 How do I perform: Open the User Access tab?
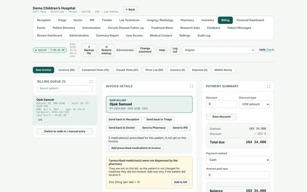134,35
